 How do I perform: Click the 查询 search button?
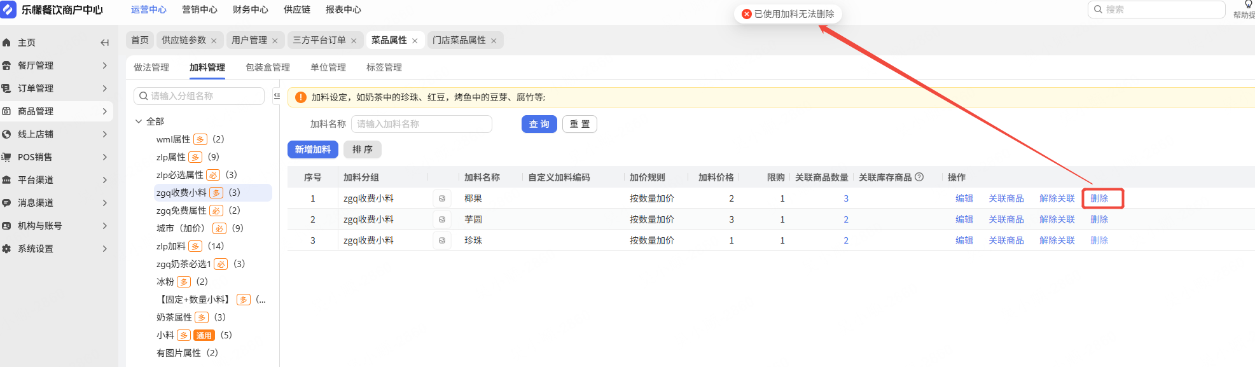539,124
